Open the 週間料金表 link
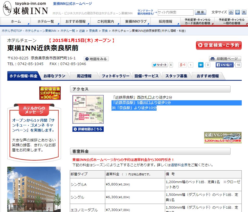 pos(179,165)
